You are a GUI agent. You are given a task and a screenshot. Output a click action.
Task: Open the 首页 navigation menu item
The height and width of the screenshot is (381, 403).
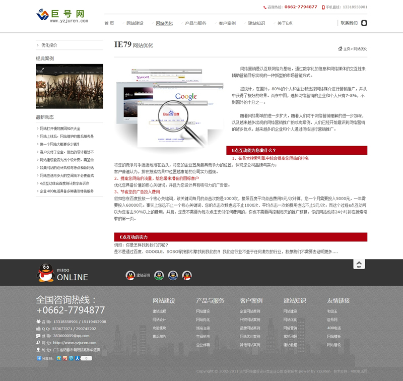[x=109, y=23]
